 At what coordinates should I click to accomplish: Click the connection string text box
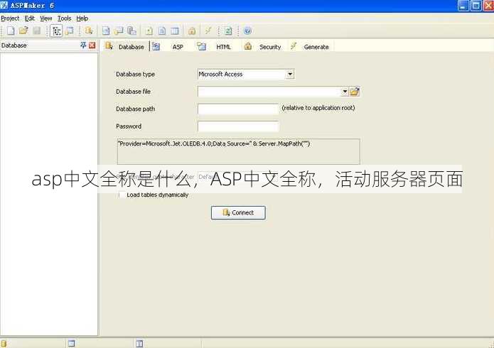(238, 151)
